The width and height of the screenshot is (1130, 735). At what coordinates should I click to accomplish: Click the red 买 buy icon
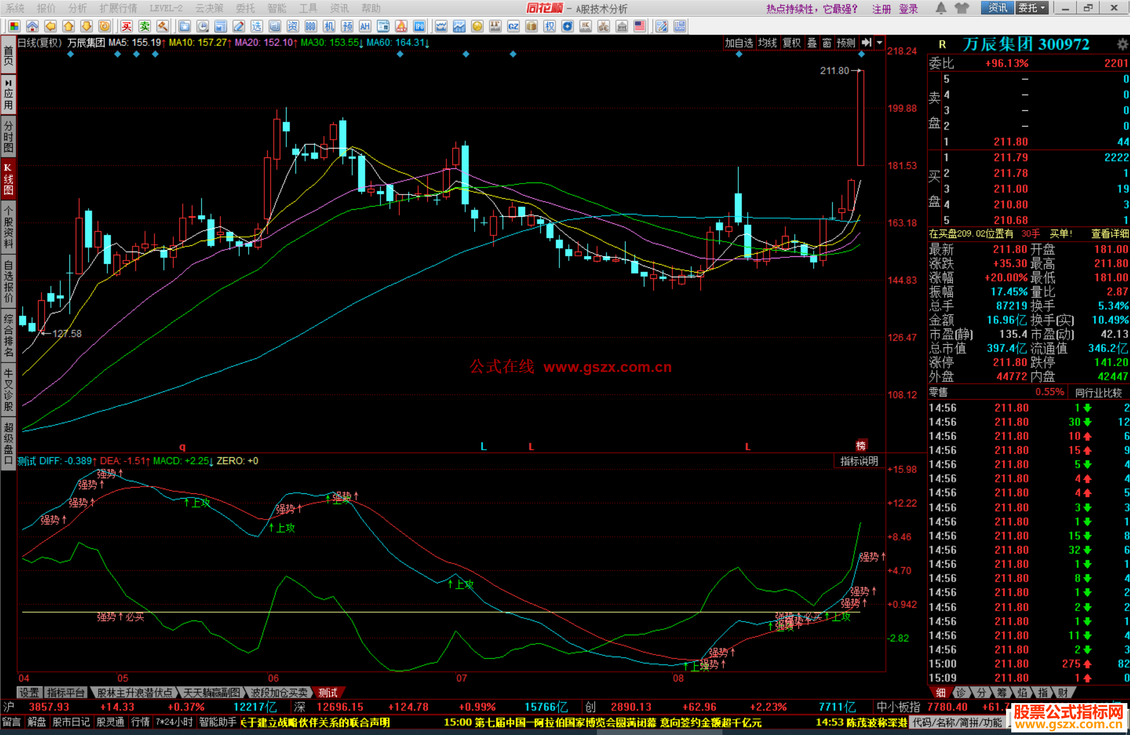click(x=126, y=26)
